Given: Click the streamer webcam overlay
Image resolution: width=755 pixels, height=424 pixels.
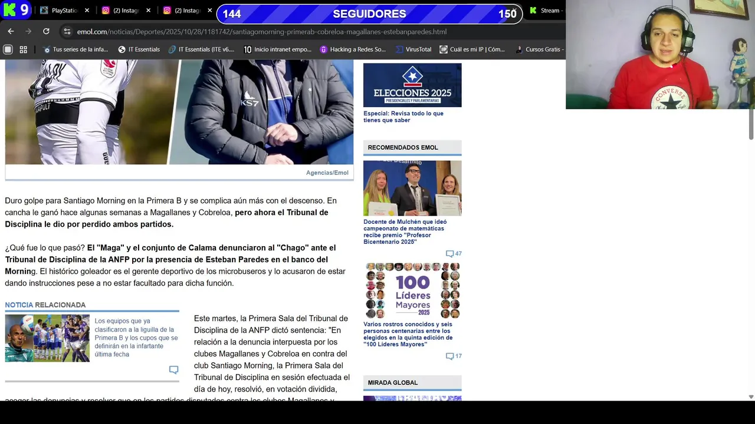Looking at the screenshot, I should 660,54.
